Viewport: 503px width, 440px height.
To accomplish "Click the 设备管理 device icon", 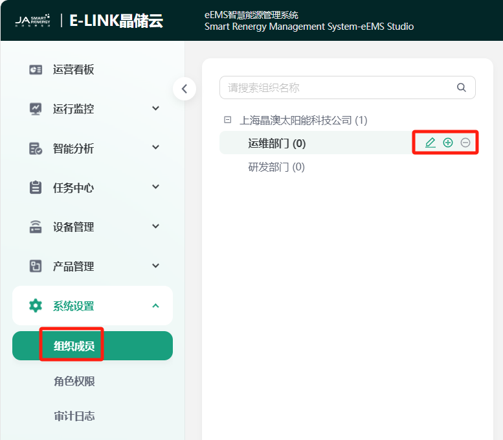I will click(36, 227).
